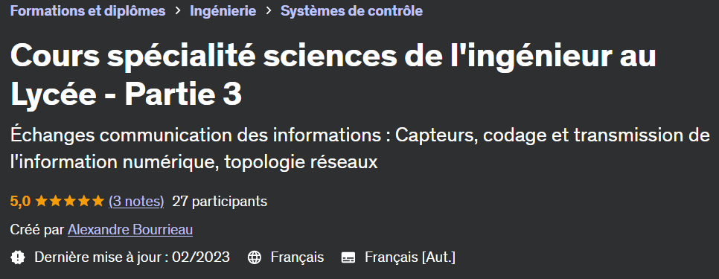Open the (3 notes) reviews link
Screen dimensions: 719x279
[136, 201]
